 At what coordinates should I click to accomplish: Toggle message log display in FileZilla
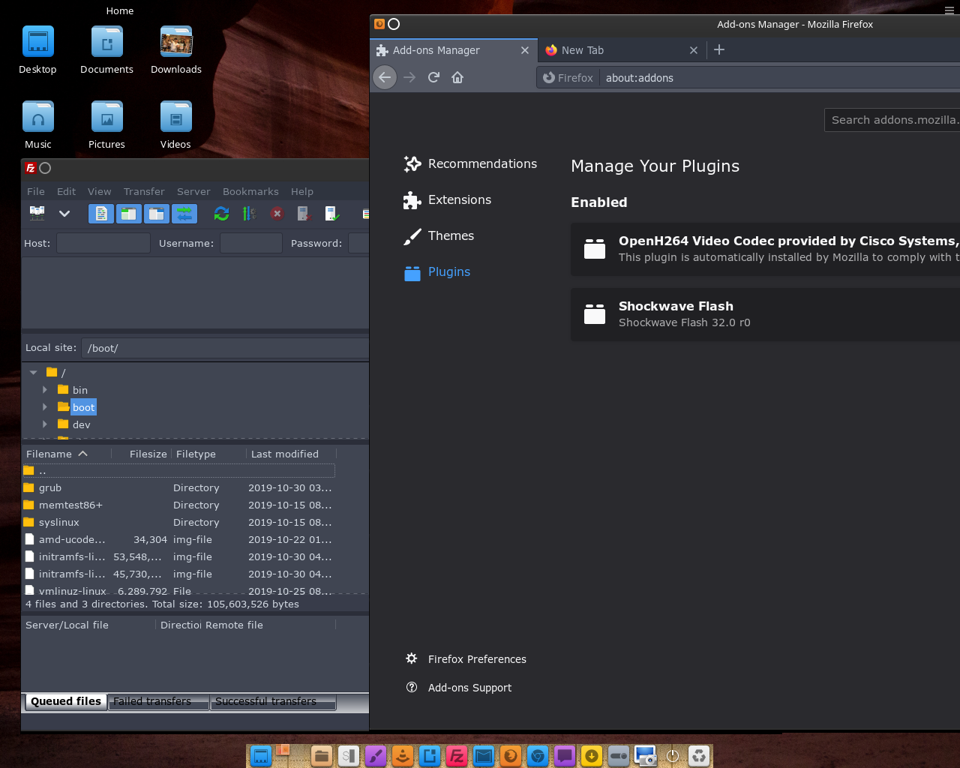pyautogui.click(x=101, y=214)
